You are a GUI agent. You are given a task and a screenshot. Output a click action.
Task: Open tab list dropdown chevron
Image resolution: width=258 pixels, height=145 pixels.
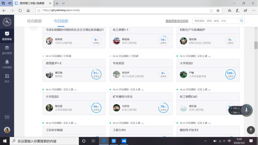tap(64, 3)
